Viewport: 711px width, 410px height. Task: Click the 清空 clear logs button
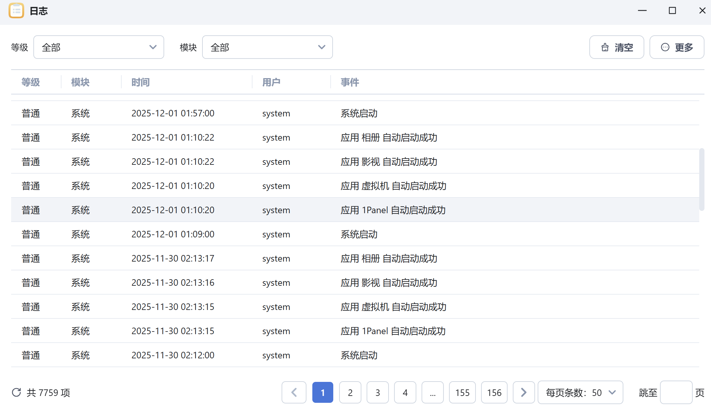(616, 47)
